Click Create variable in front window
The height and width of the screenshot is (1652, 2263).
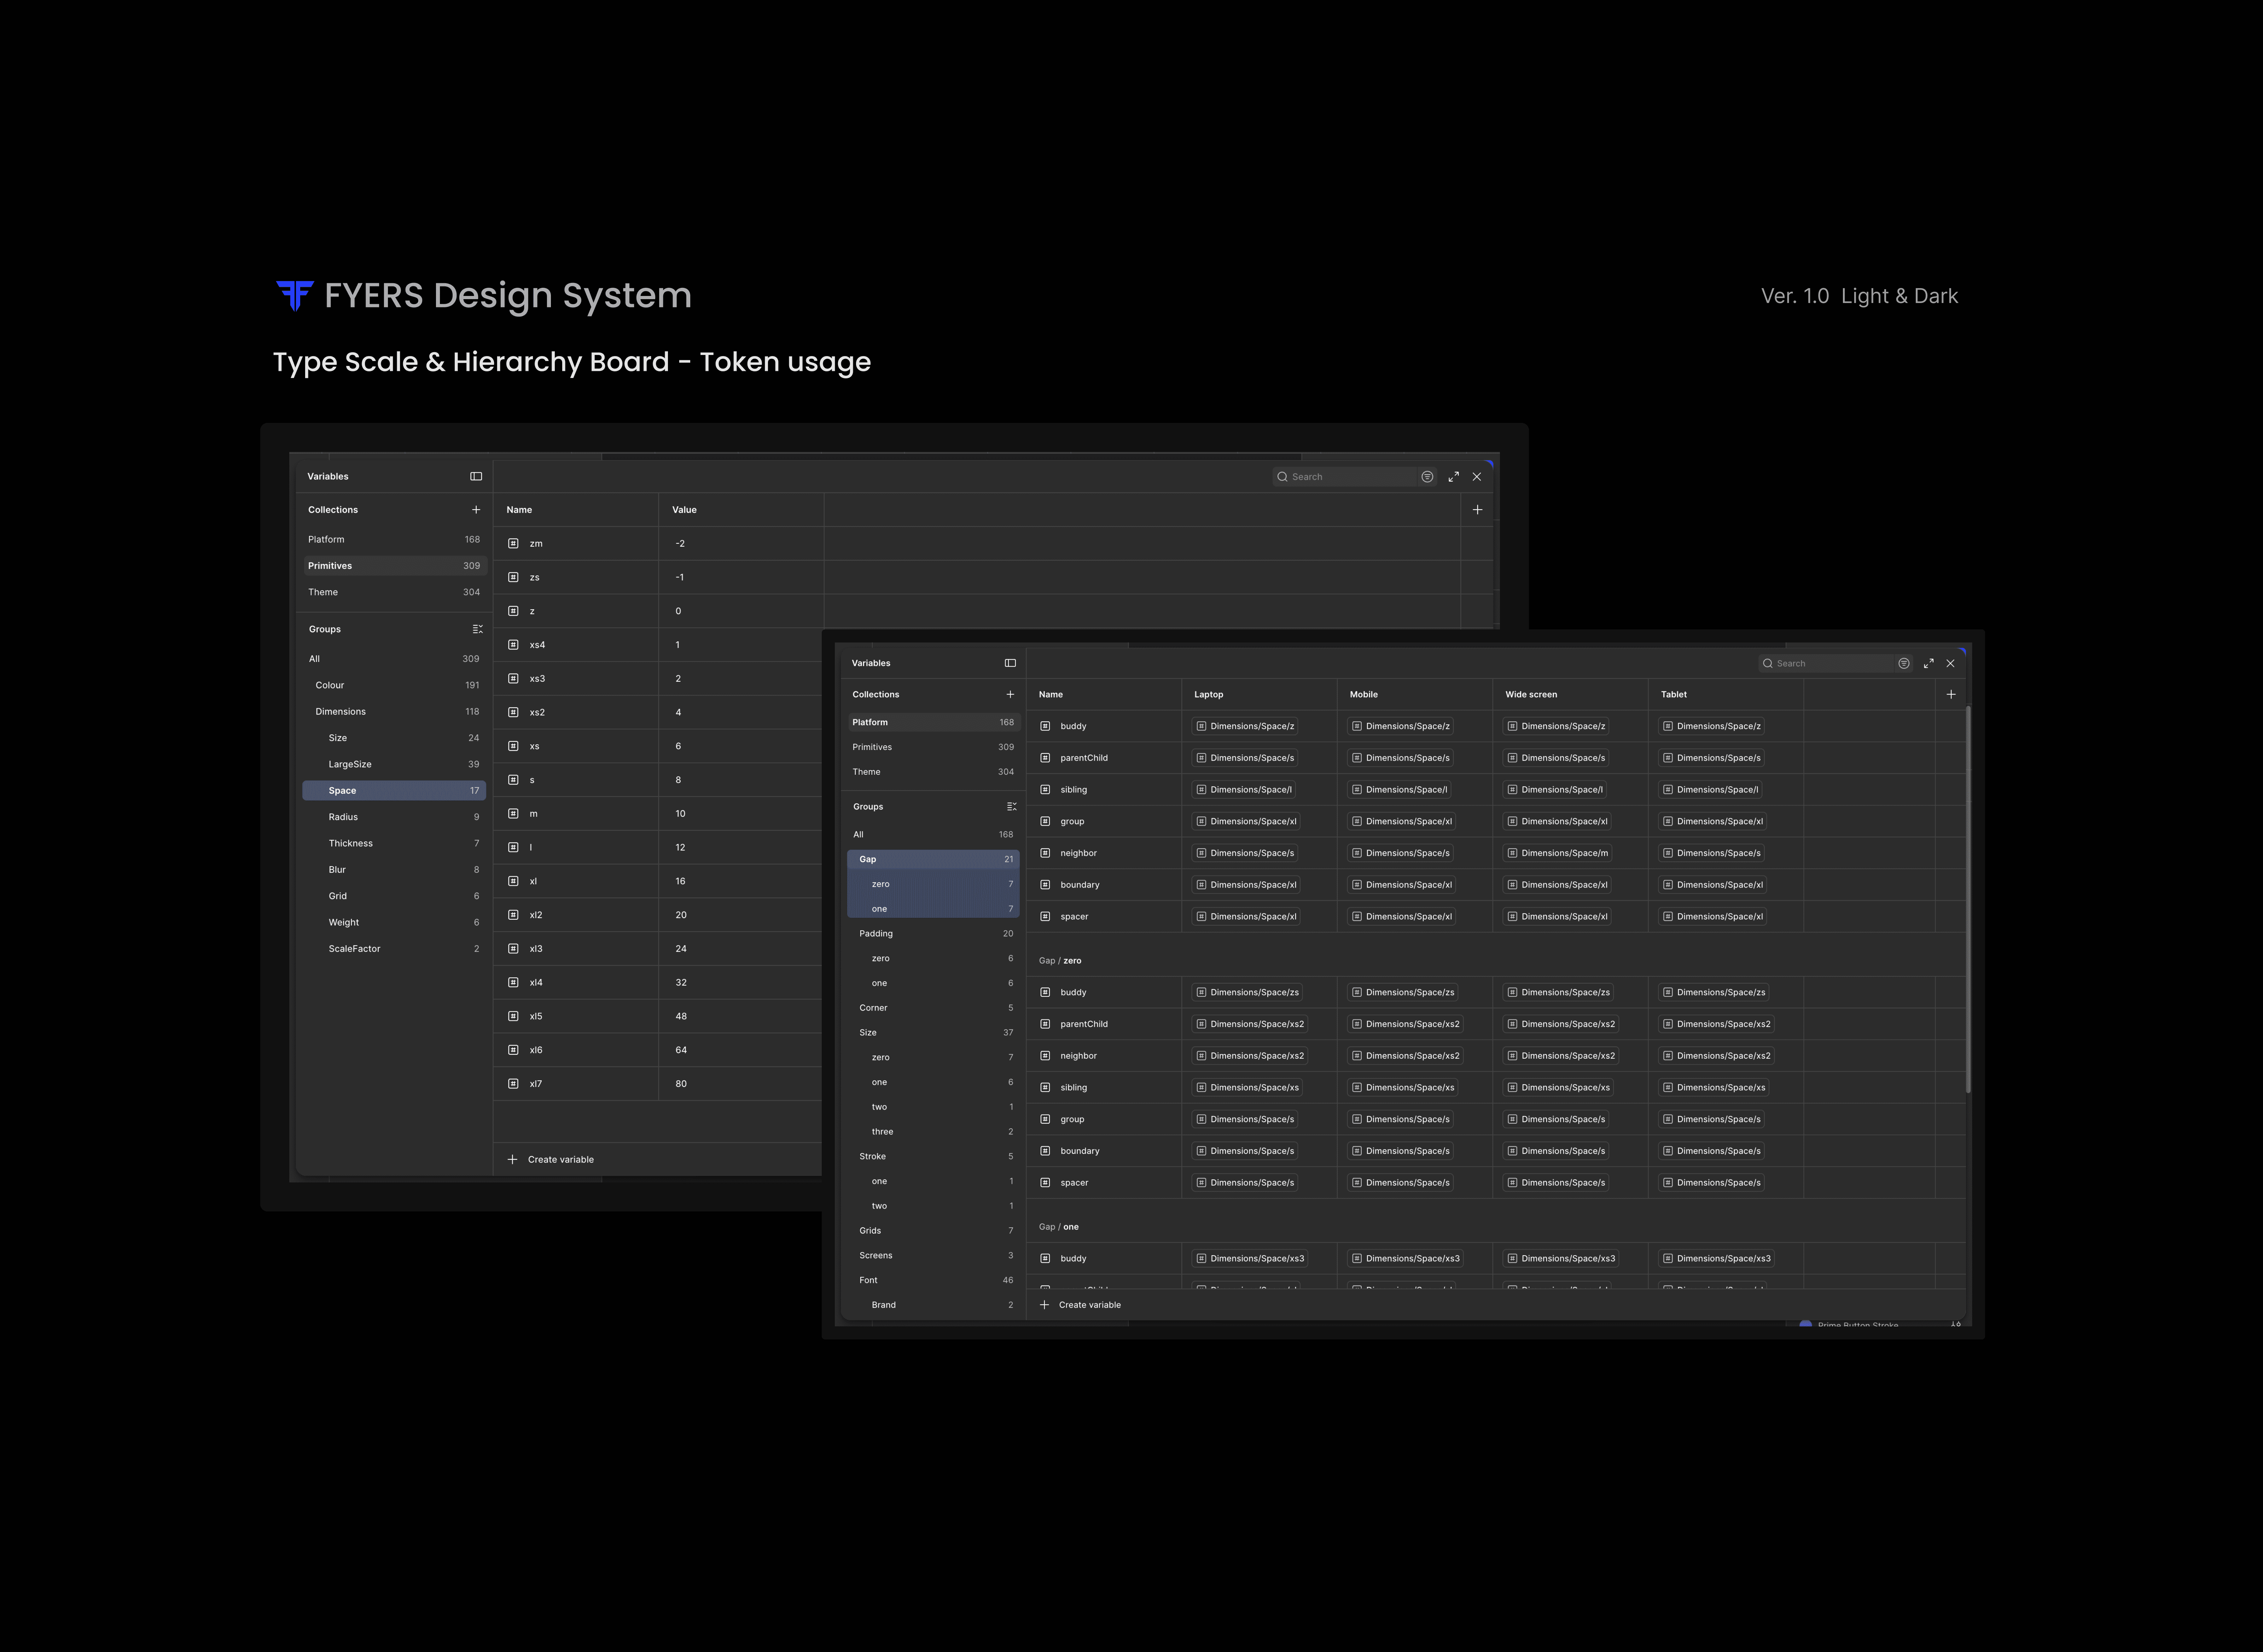pos(1090,1305)
